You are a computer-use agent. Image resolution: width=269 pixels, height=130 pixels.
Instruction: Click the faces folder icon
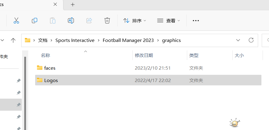40,68
